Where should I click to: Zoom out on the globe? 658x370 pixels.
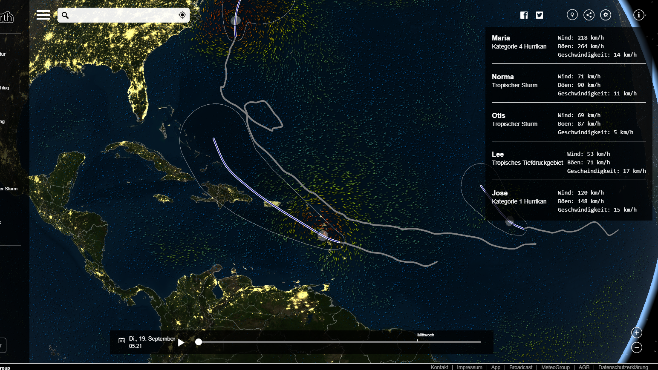click(x=637, y=347)
